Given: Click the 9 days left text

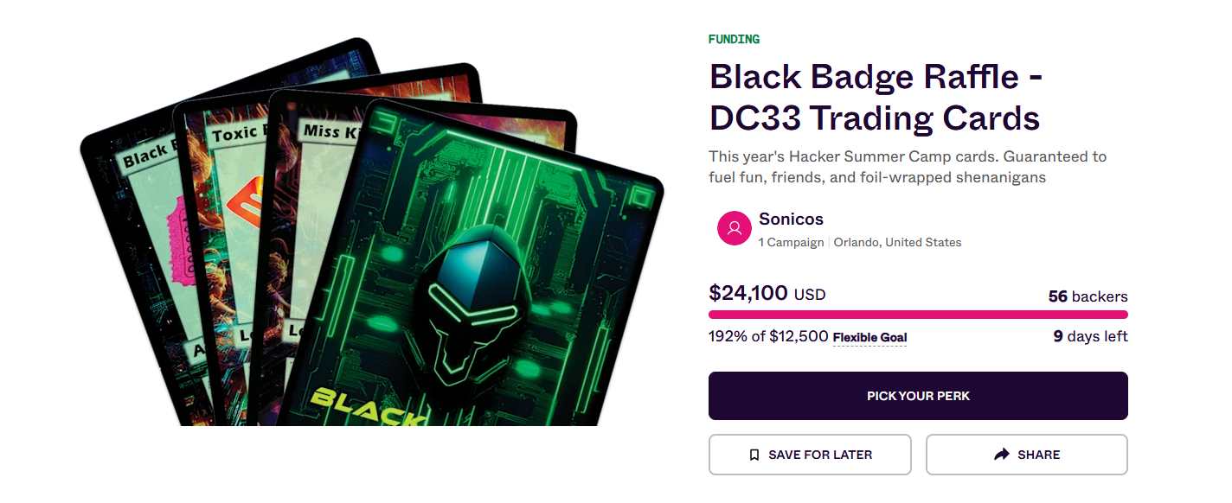Looking at the screenshot, I should pyautogui.click(x=1090, y=336).
